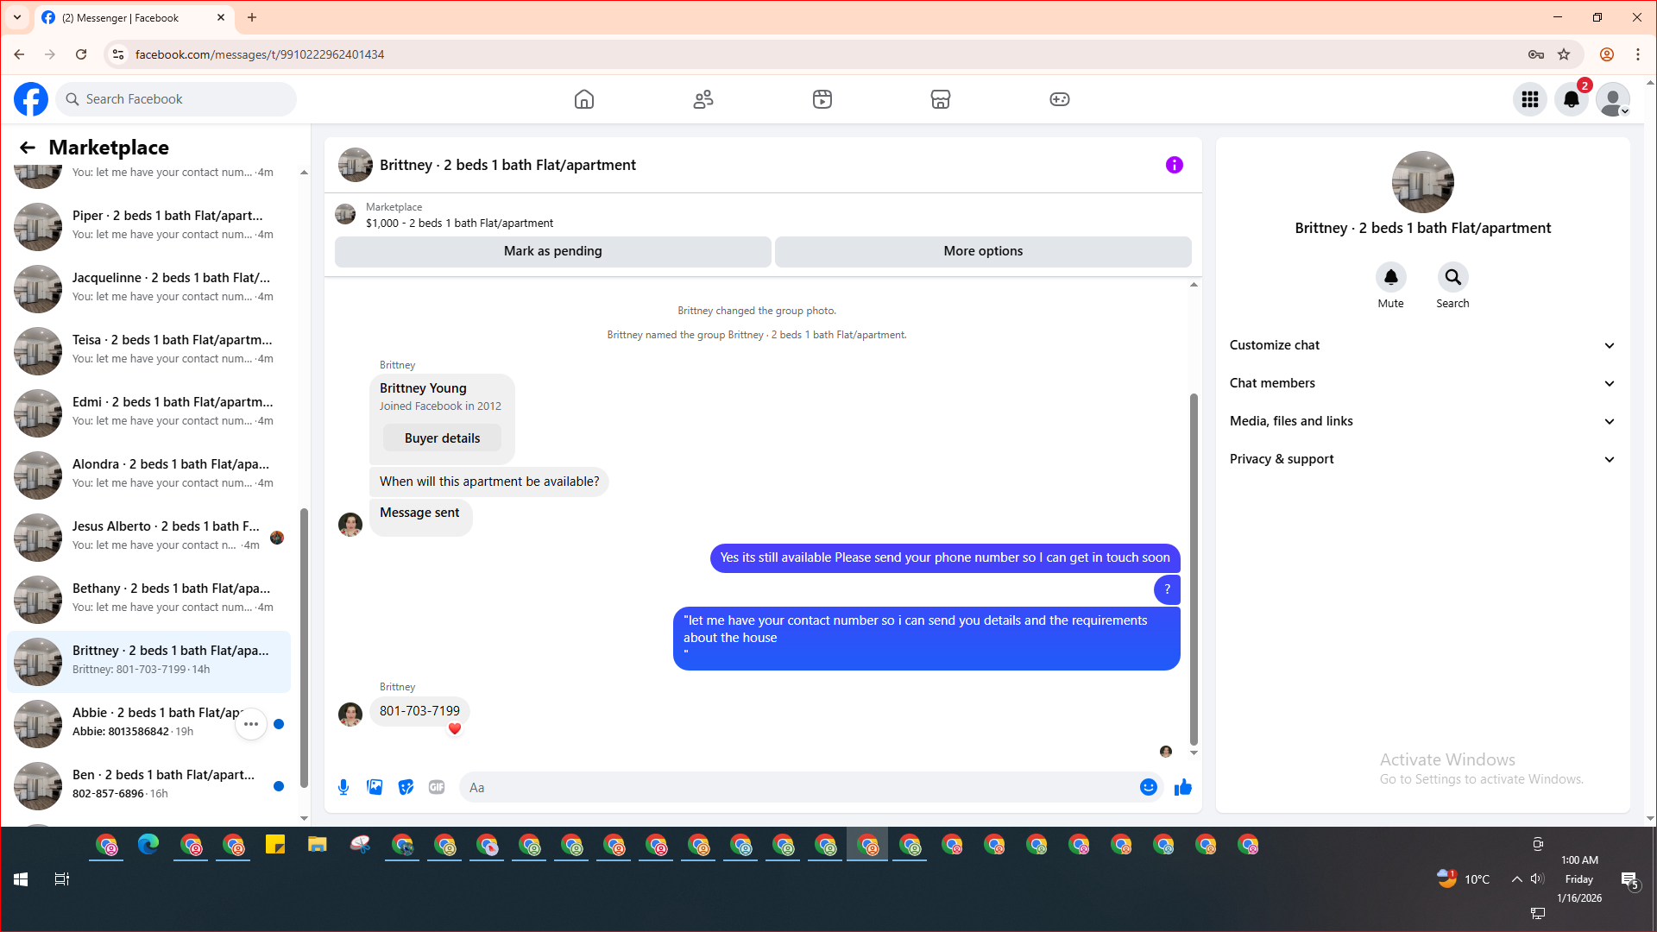This screenshot has width=1657, height=932.
Task: Toggle conversation information purple icon
Action: (1174, 165)
